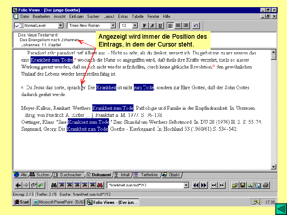Click the print icon in bottom toolbar
Image resolution: width=287 pixels, height=215 pixels.
(265, 185)
